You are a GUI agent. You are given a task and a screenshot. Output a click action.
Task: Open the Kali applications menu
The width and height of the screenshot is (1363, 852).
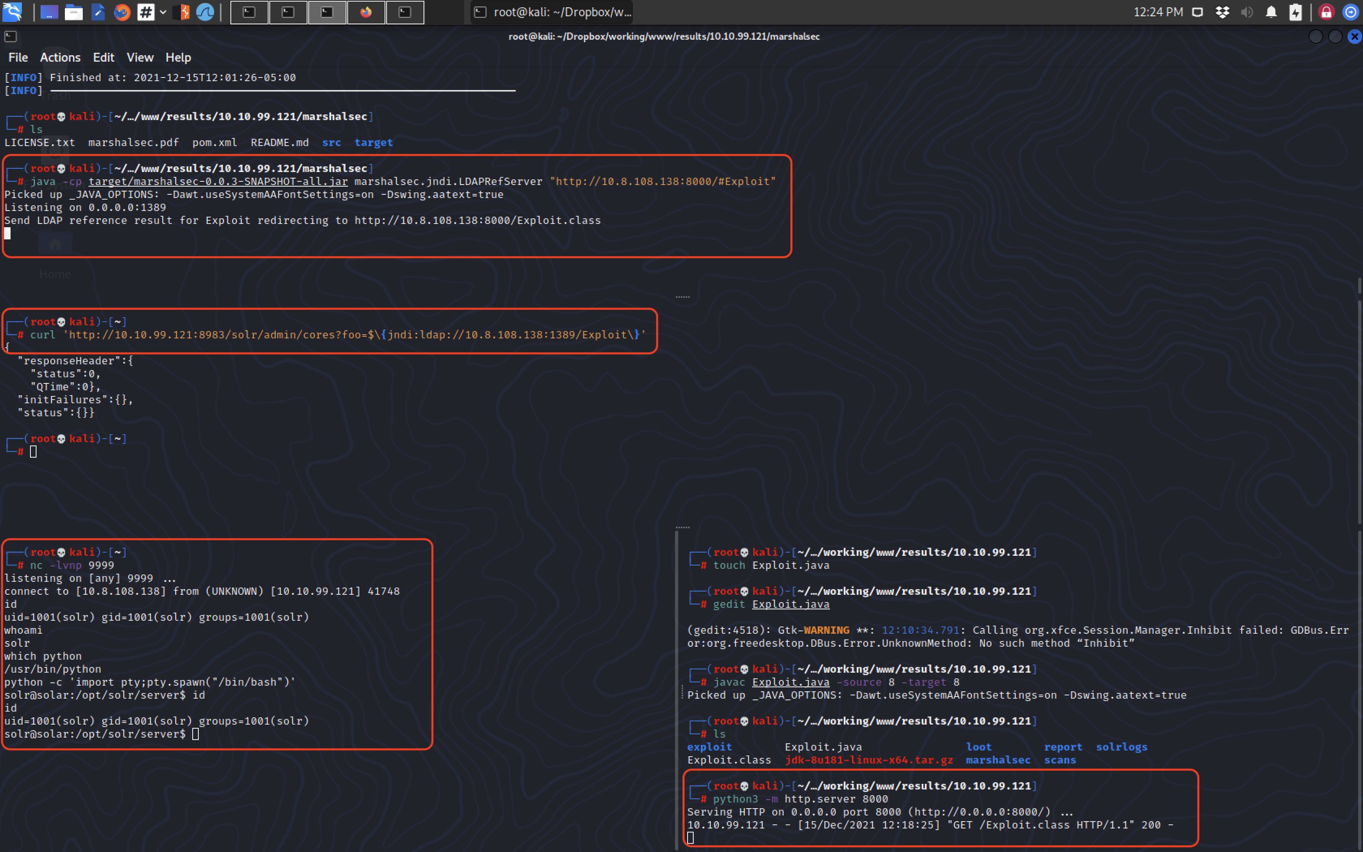click(12, 12)
